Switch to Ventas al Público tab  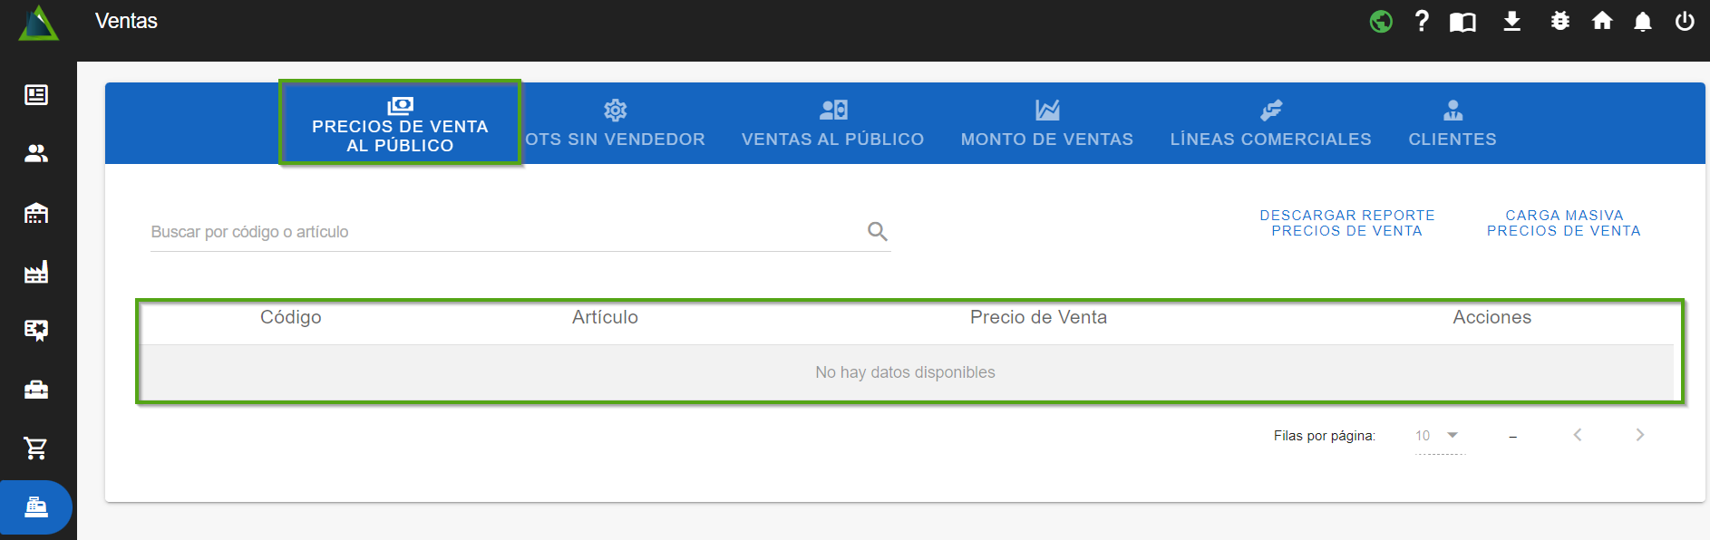click(x=832, y=124)
